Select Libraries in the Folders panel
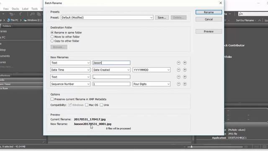Screen dimensions: 268x151 pos(3,31)
